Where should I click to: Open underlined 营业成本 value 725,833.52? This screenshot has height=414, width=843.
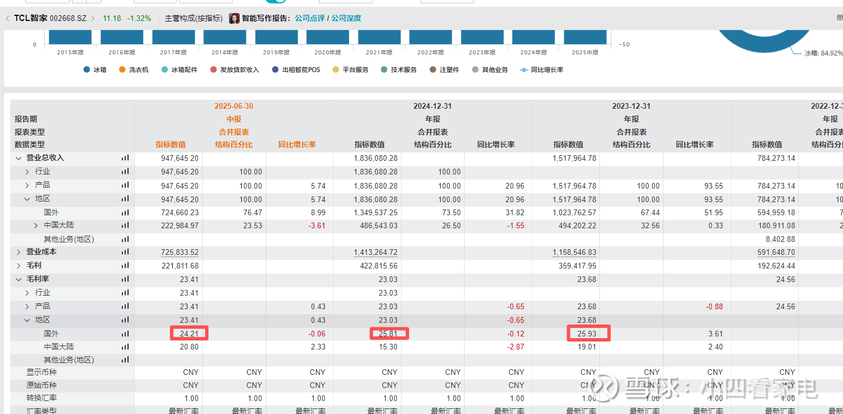click(180, 252)
